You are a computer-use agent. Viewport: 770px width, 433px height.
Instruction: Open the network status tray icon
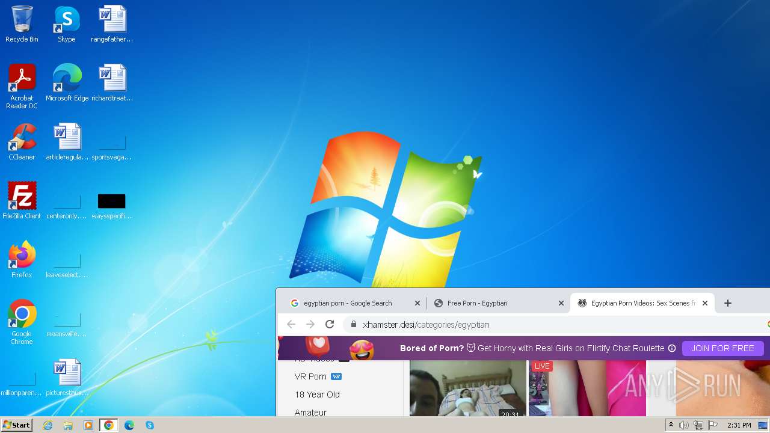(x=698, y=425)
